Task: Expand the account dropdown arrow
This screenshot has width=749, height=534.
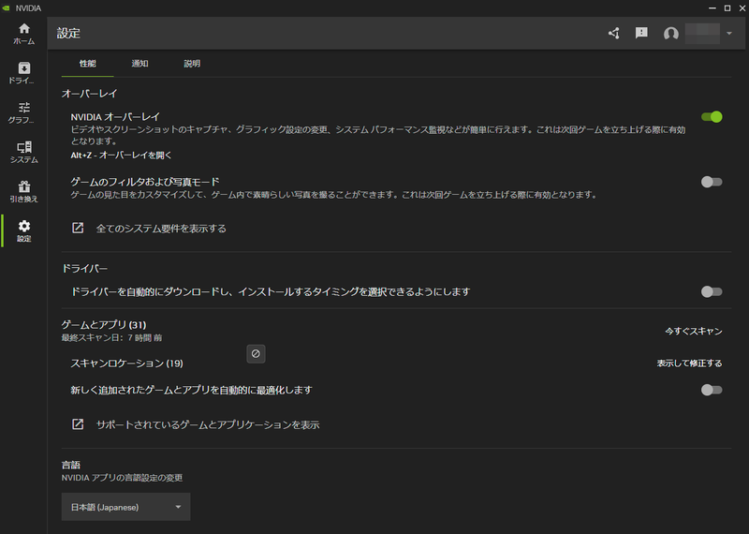Action: (729, 34)
